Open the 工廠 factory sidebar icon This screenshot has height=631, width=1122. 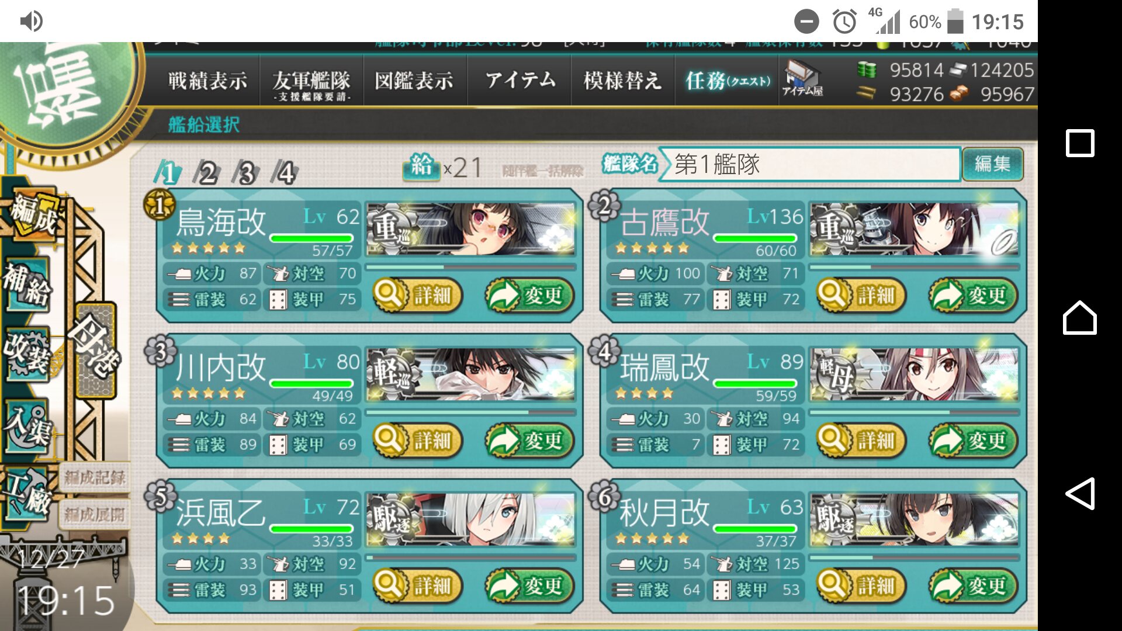[27, 494]
